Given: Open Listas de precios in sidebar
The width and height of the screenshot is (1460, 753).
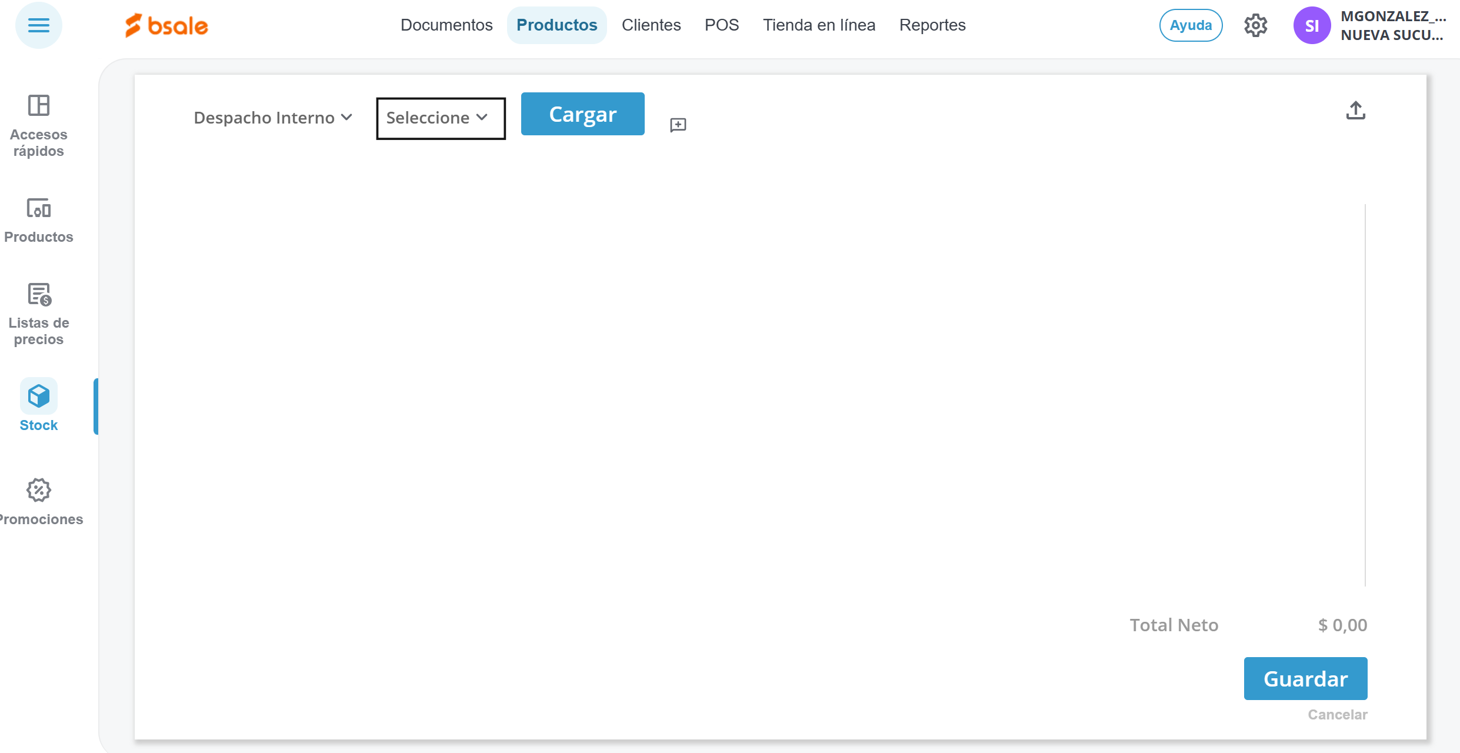Looking at the screenshot, I should pyautogui.click(x=39, y=314).
